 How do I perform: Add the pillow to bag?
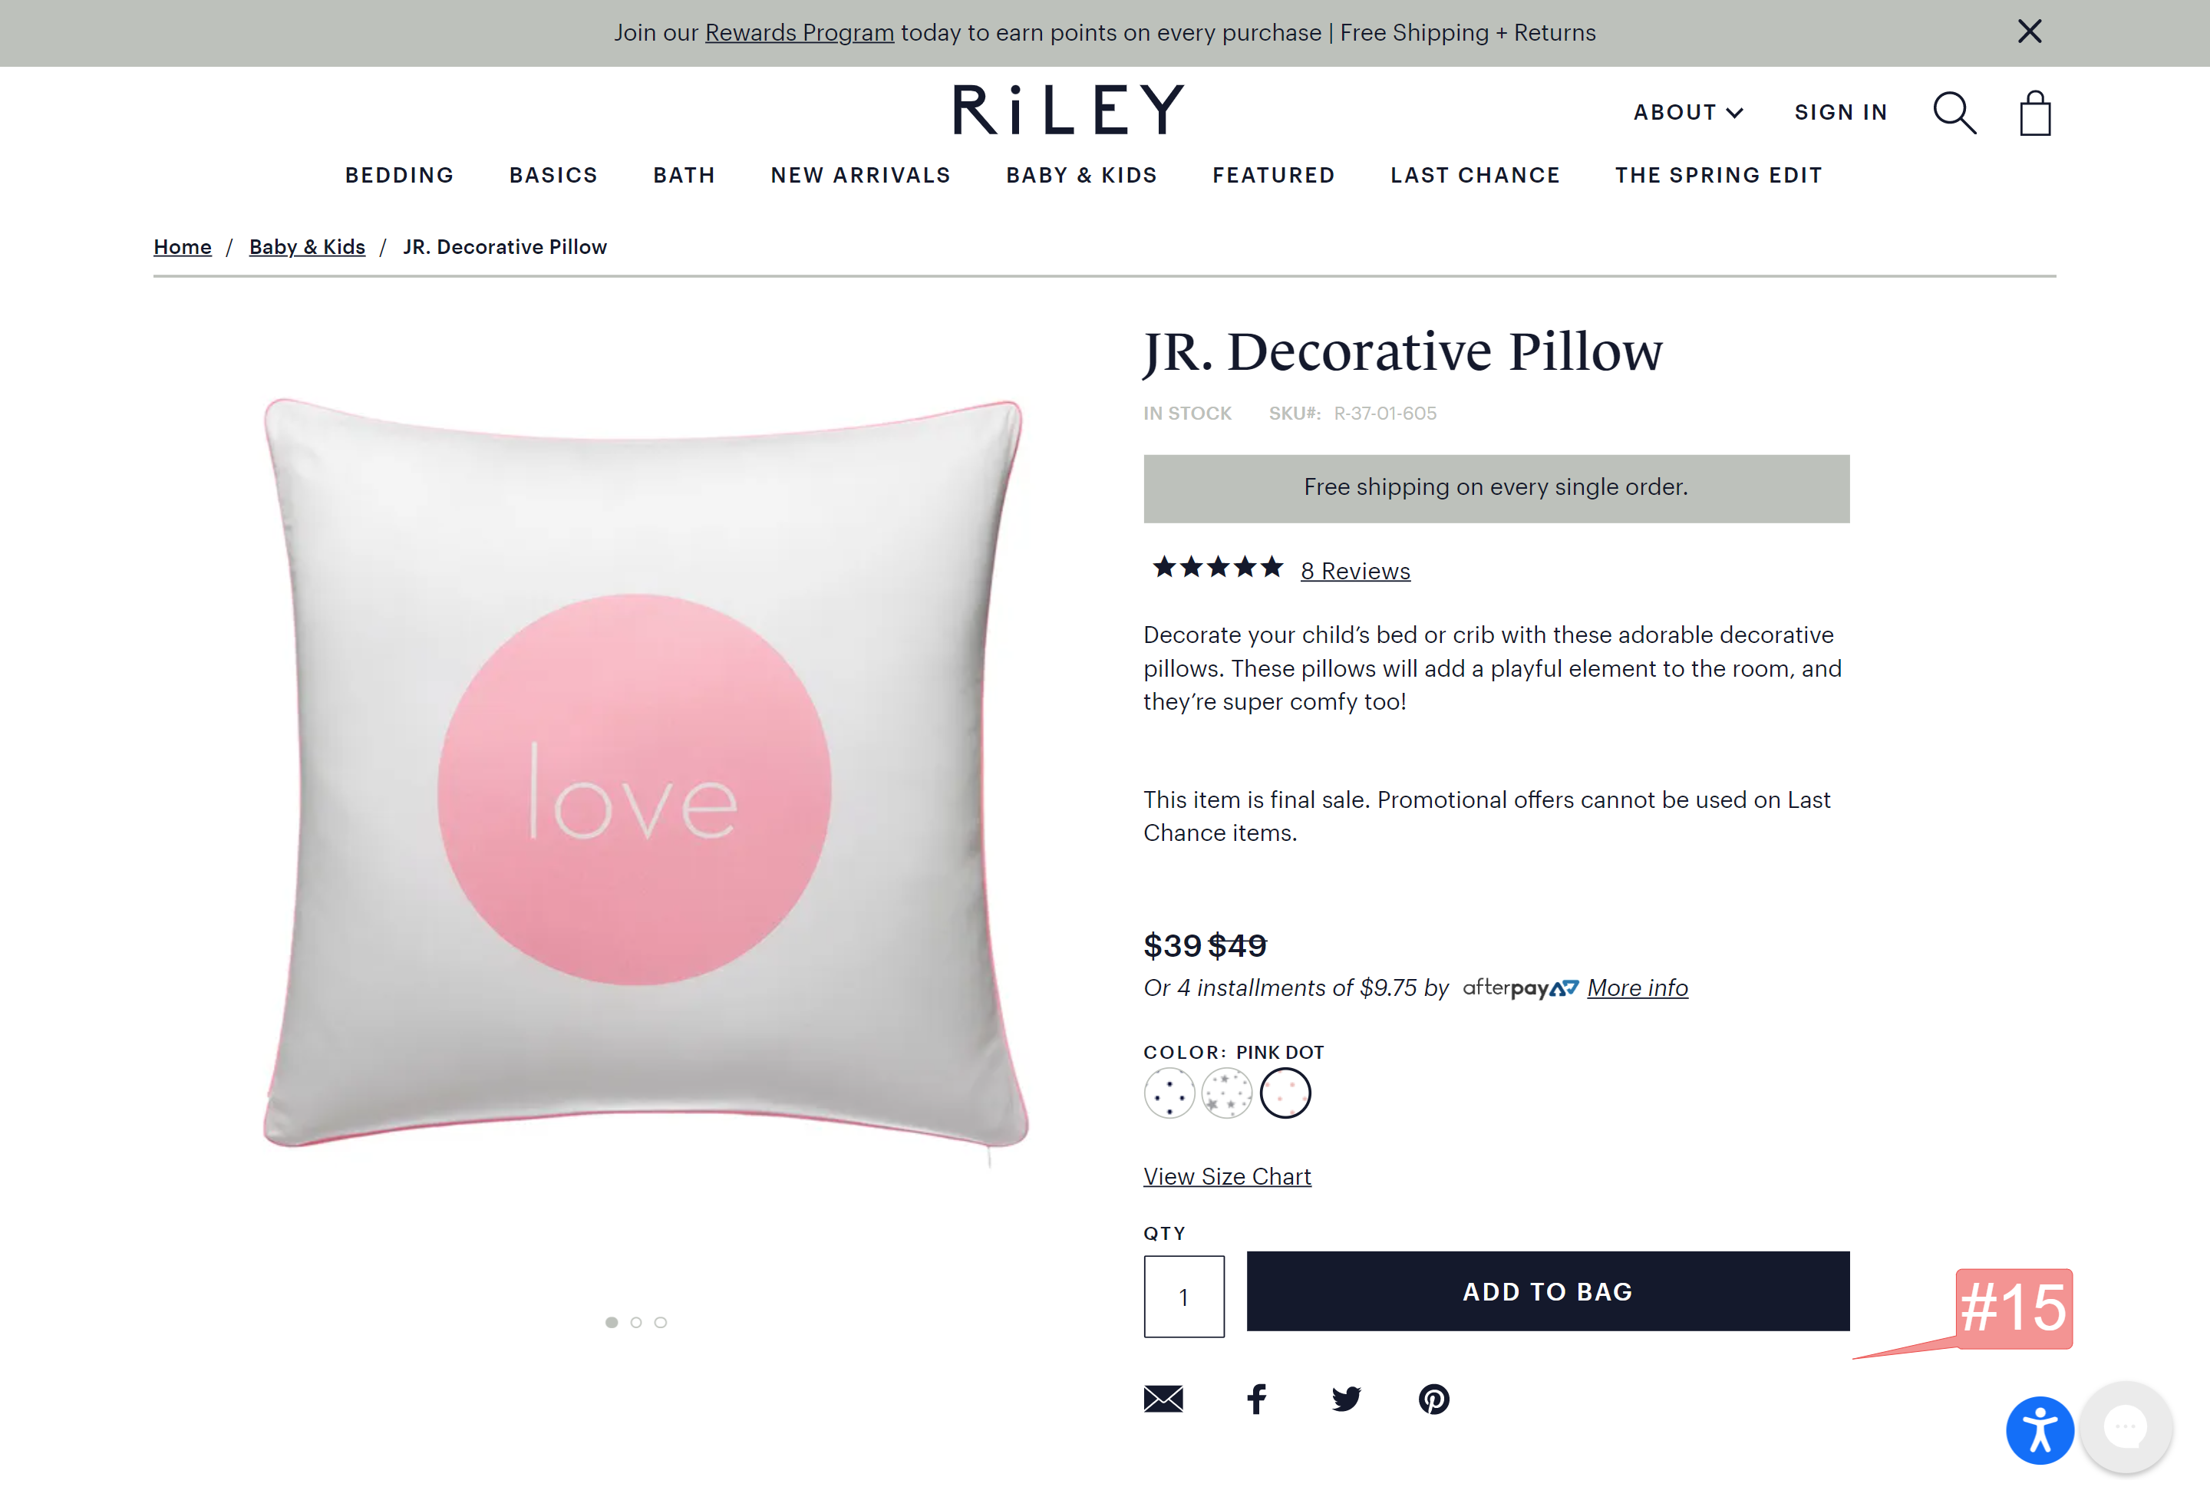pos(1547,1291)
